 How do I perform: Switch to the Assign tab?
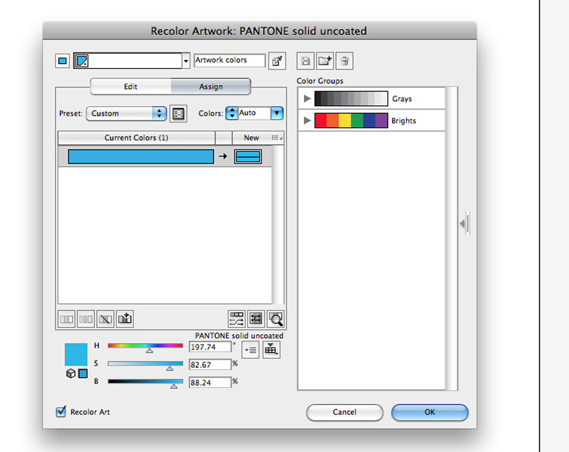point(211,86)
